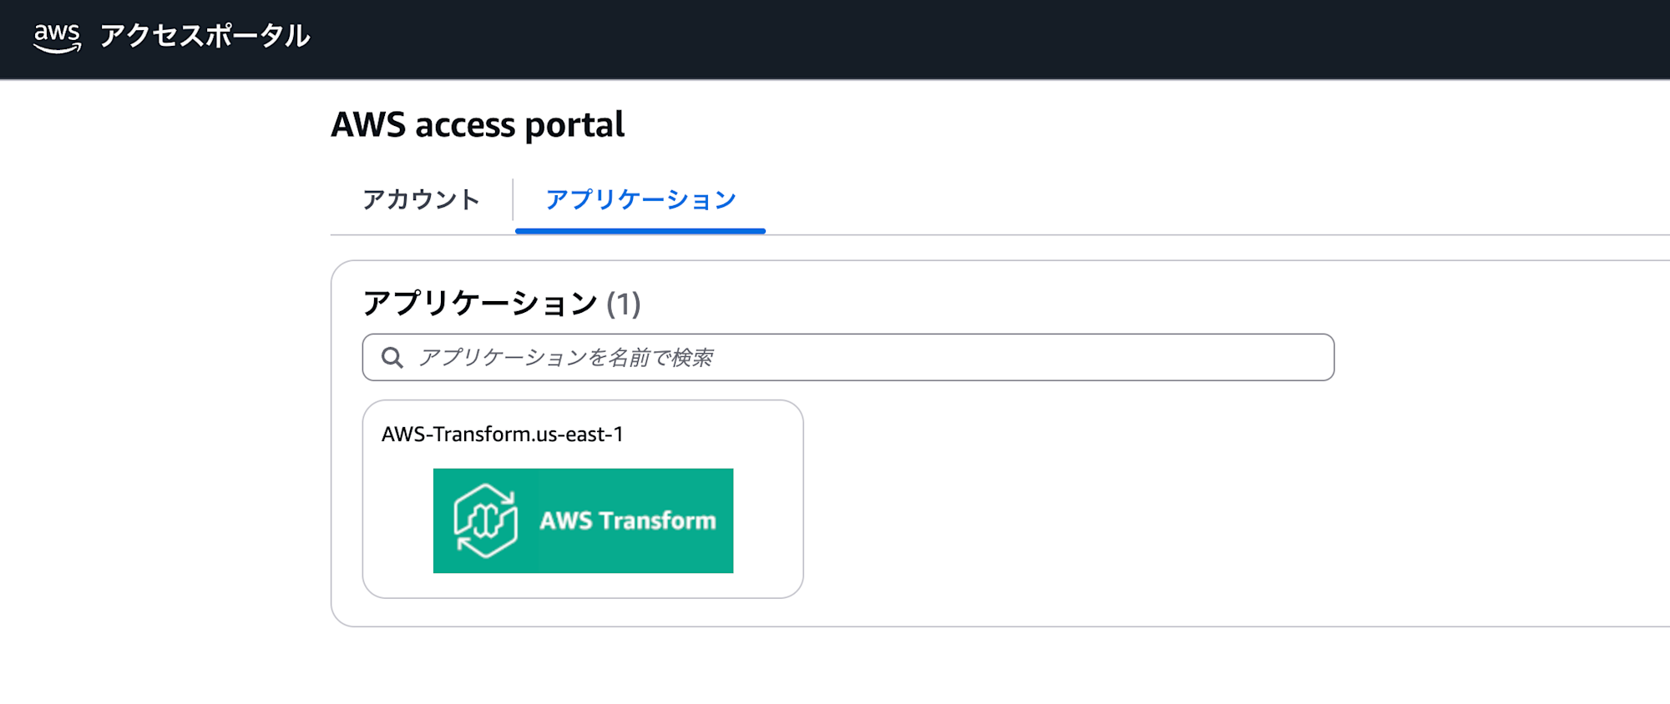Click empty space right of the AWS-Transform card

(x=1085, y=500)
